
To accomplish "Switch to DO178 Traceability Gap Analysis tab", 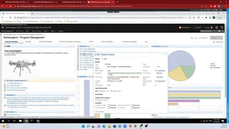I will coord(70,42).
